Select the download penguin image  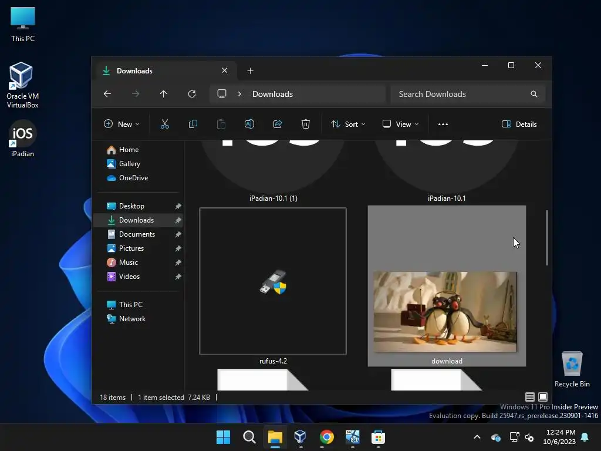click(447, 286)
